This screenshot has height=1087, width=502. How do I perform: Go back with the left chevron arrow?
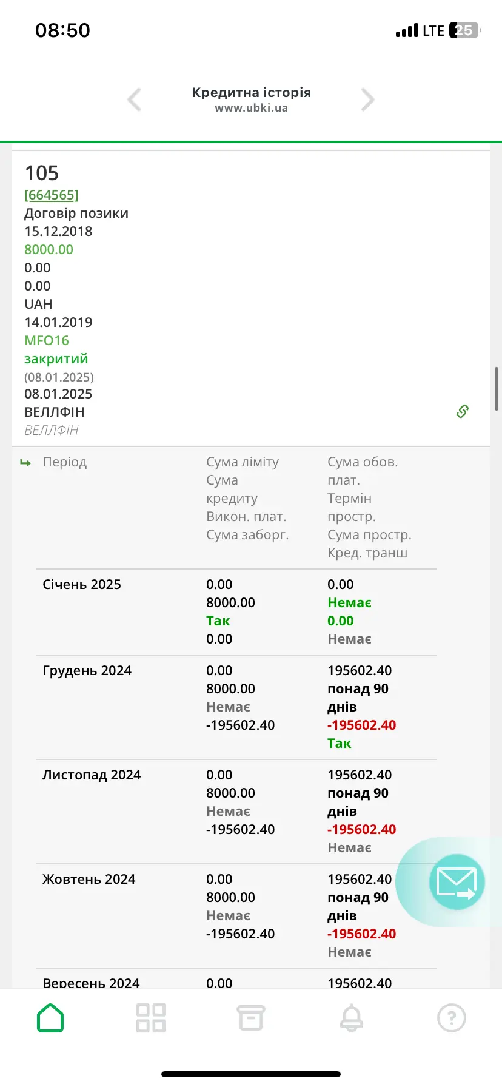click(x=134, y=99)
